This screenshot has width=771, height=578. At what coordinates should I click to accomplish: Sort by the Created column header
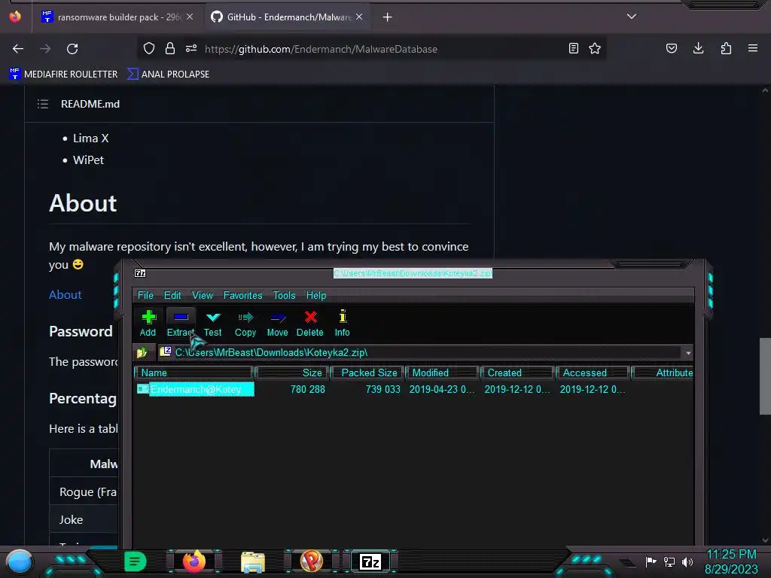[x=518, y=373]
